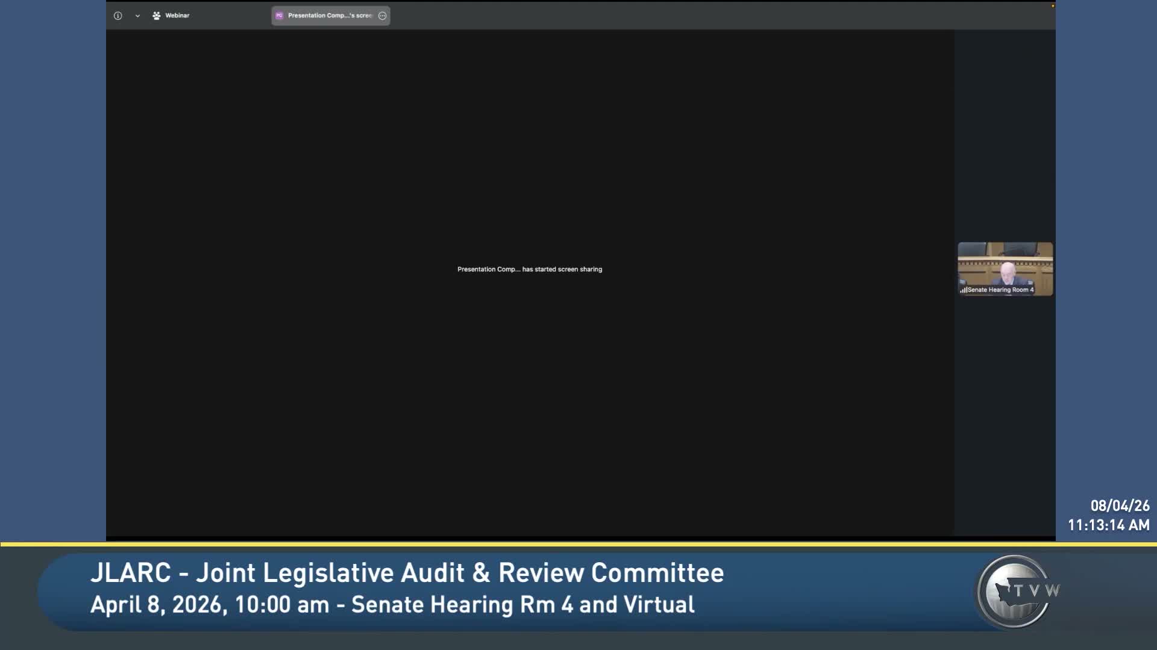Click the orange indicator dot at top right

pyautogui.click(x=1053, y=6)
